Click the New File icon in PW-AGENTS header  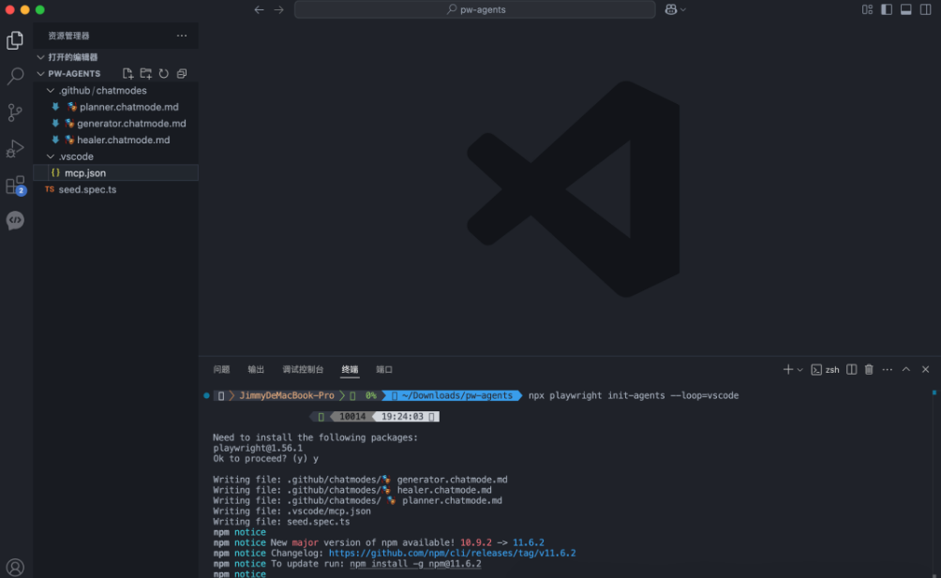[127, 73]
